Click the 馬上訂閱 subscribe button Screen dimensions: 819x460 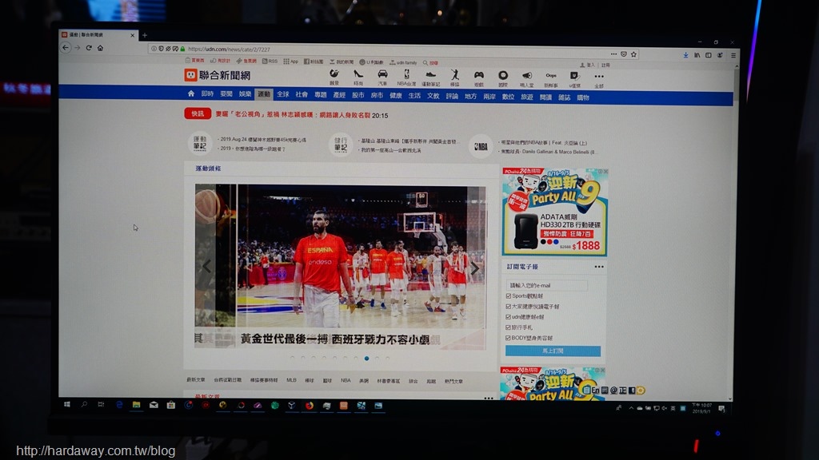point(553,351)
